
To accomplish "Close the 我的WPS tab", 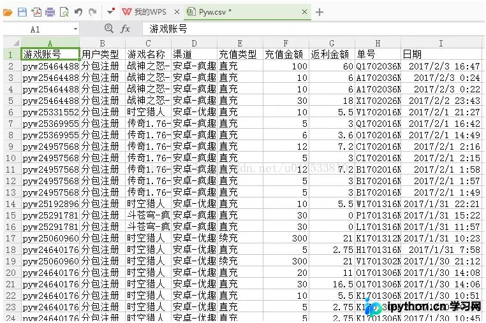I will (177, 12).
